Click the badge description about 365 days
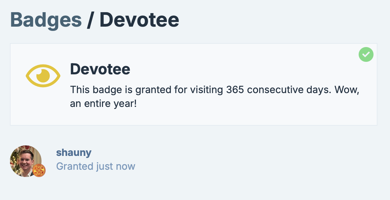 215,97
